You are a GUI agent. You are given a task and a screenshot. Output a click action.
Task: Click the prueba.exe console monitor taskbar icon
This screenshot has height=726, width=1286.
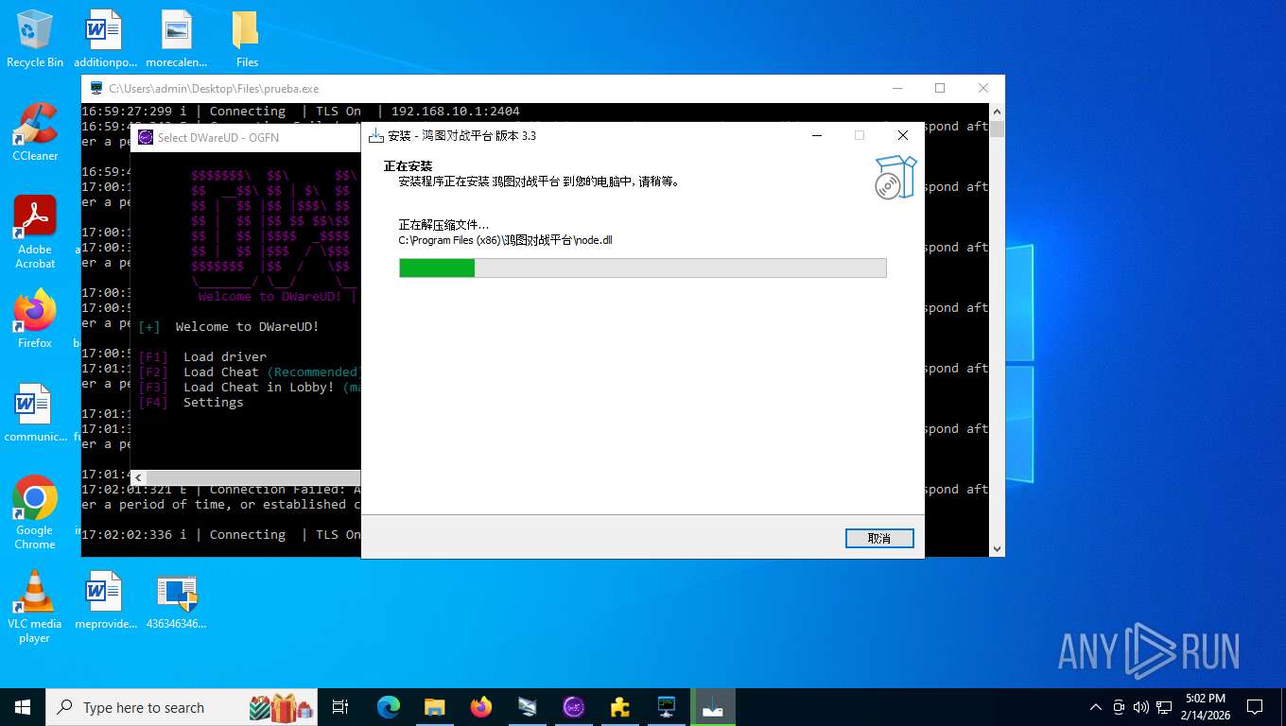pos(667,707)
